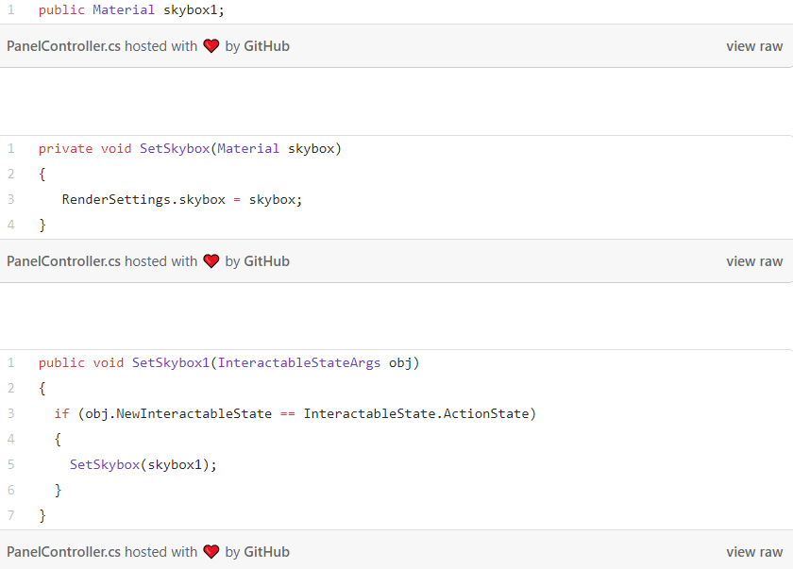The height and width of the screenshot is (569, 793).
Task: Click the heart icon below the skybox1 declaration
Action: 211,46
